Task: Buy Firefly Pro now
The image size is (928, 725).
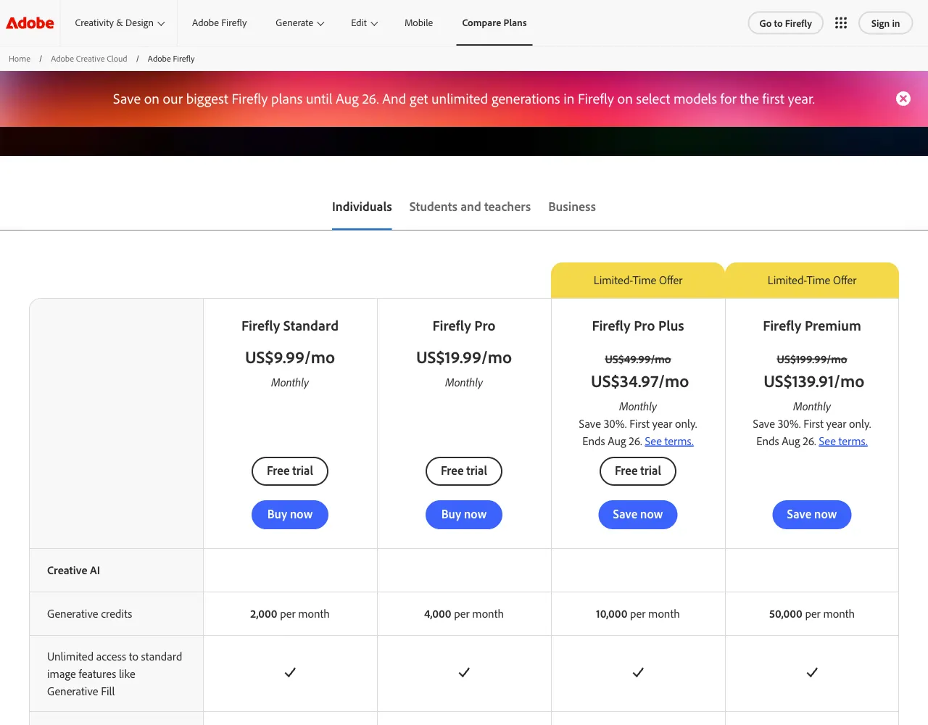Action: coord(464,515)
